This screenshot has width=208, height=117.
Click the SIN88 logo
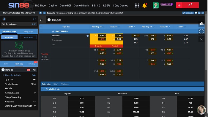(x=19, y=5)
